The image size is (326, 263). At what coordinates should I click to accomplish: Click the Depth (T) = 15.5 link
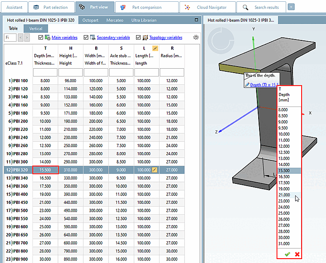[264, 85]
